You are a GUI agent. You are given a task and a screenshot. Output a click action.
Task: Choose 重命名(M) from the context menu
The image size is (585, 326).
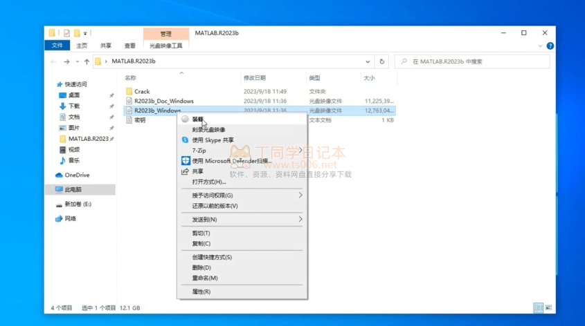pyautogui.click(x=242, y=278)
